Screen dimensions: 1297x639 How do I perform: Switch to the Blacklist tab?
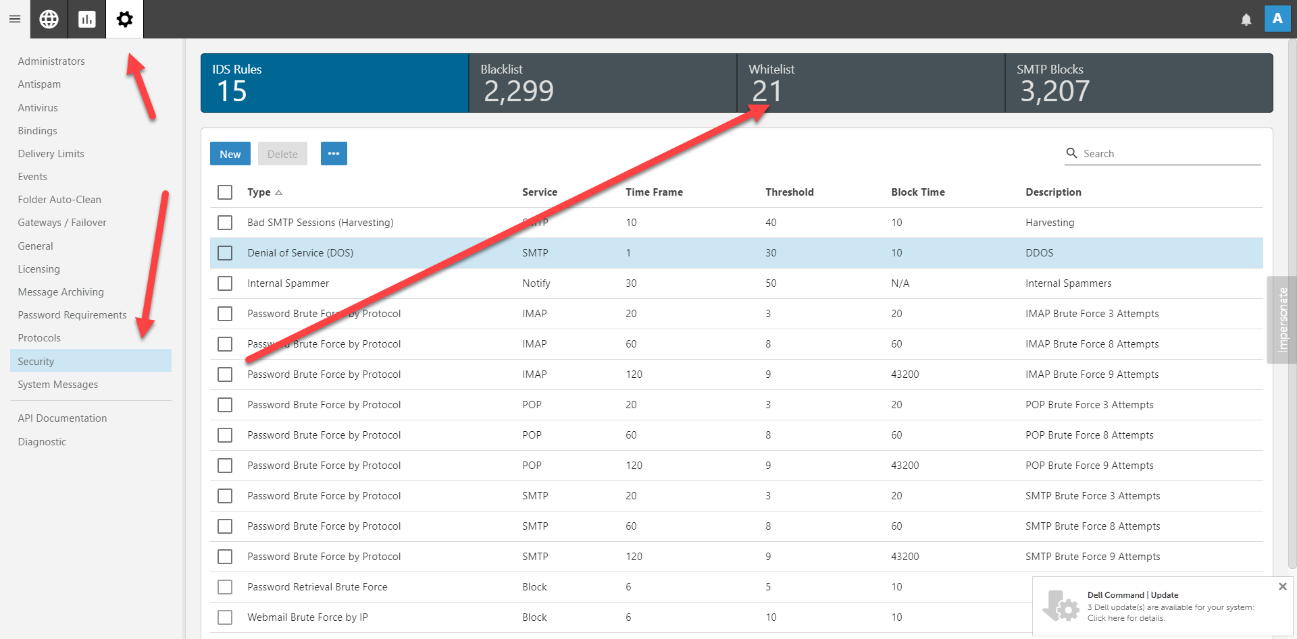pyautogui.click(x=602, y=83)
